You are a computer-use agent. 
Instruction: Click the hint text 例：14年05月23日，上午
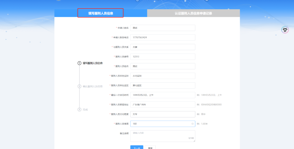209,95
